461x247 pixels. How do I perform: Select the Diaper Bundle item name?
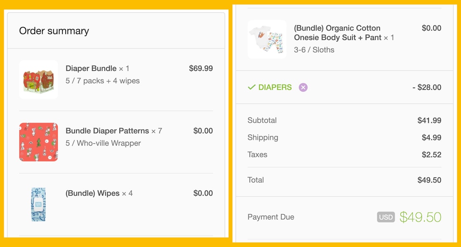pyautogui.click(x=91, y=68)
